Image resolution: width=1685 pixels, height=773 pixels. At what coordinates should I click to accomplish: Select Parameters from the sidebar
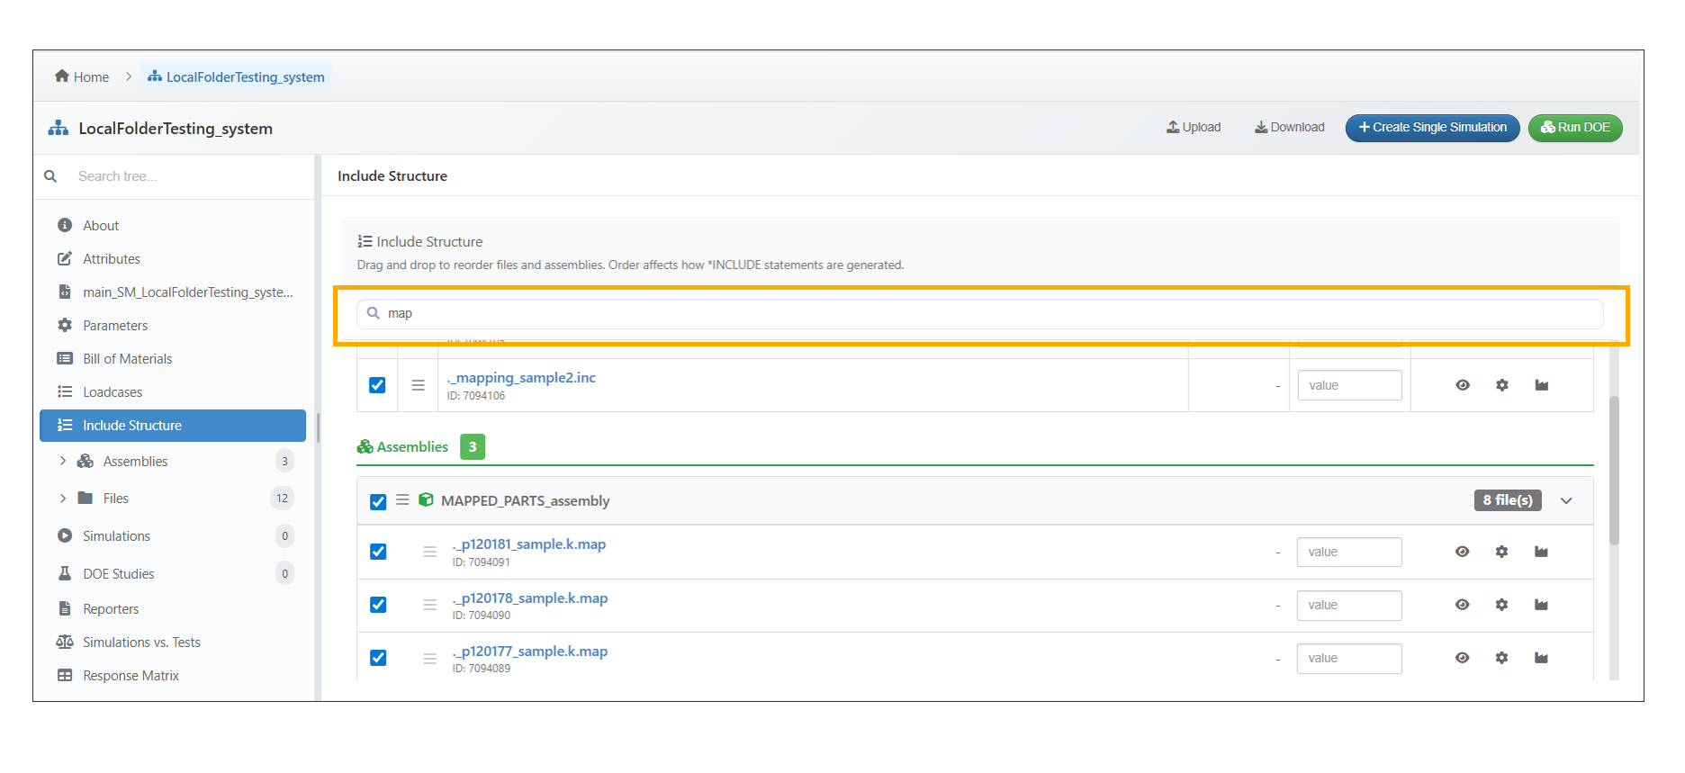tap(115, 325)
